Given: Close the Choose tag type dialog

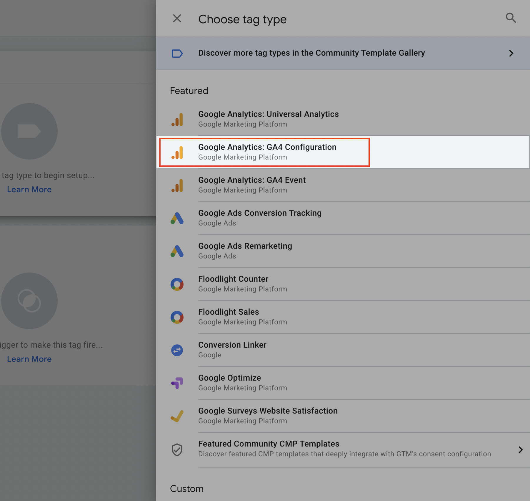Looking at the screenshot, I should click(x=177, y=18).
